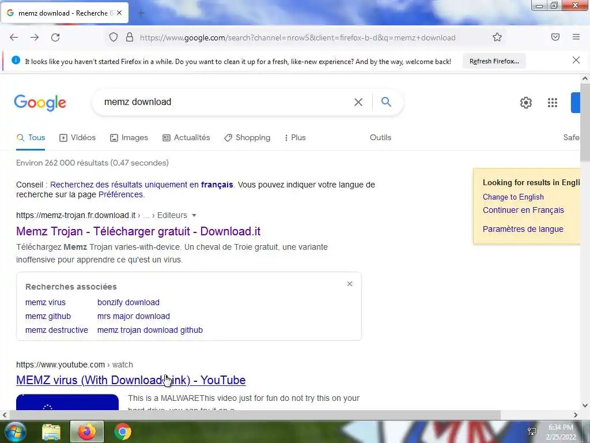This screenshot has height=443, width=590.
Task: Open the tracking protection shield icon
Action: pos(114,37)
